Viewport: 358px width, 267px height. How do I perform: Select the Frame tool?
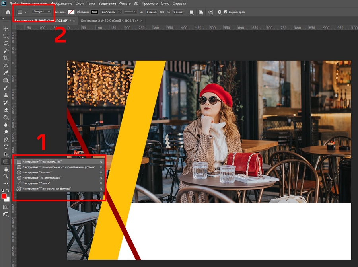click(6, 66)
